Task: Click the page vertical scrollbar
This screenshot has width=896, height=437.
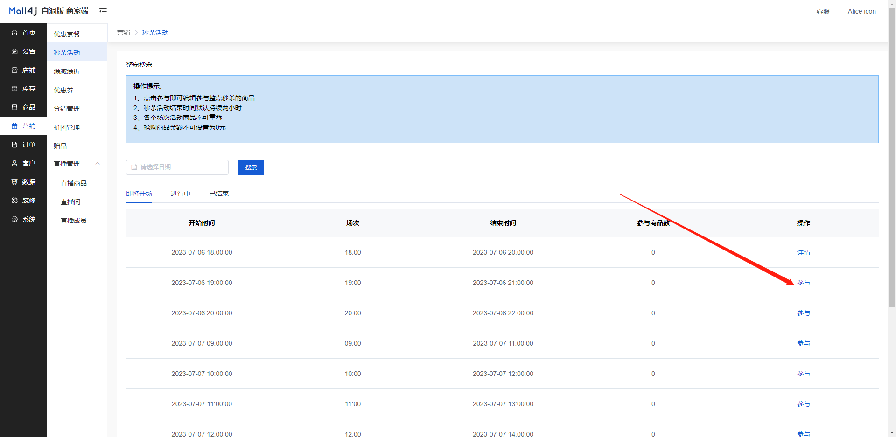Action: tap(892, 159)
